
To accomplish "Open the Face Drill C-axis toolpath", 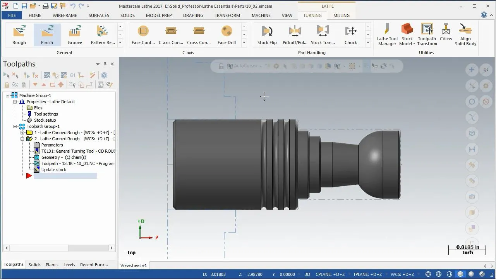I will click(x=227, y=34).
